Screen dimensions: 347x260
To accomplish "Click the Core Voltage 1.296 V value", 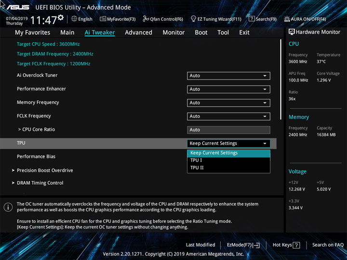I will 323,80.
